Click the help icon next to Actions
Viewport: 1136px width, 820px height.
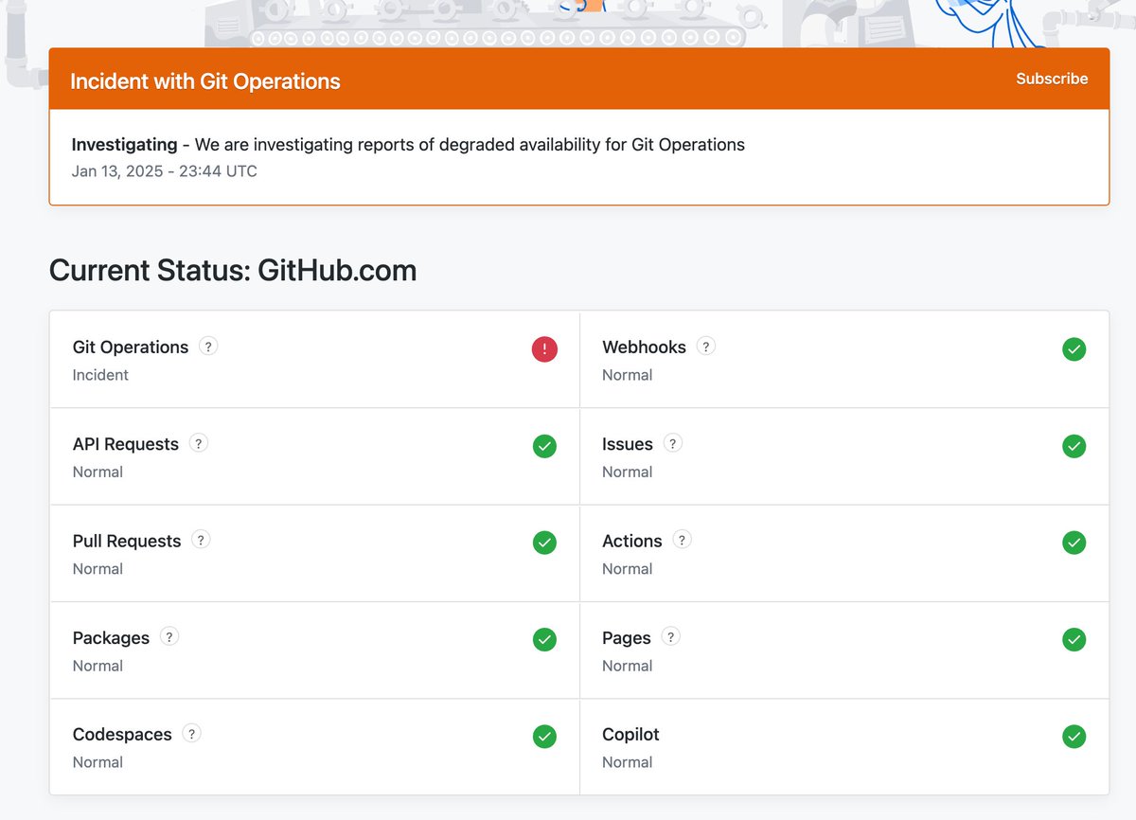(683, 540)
